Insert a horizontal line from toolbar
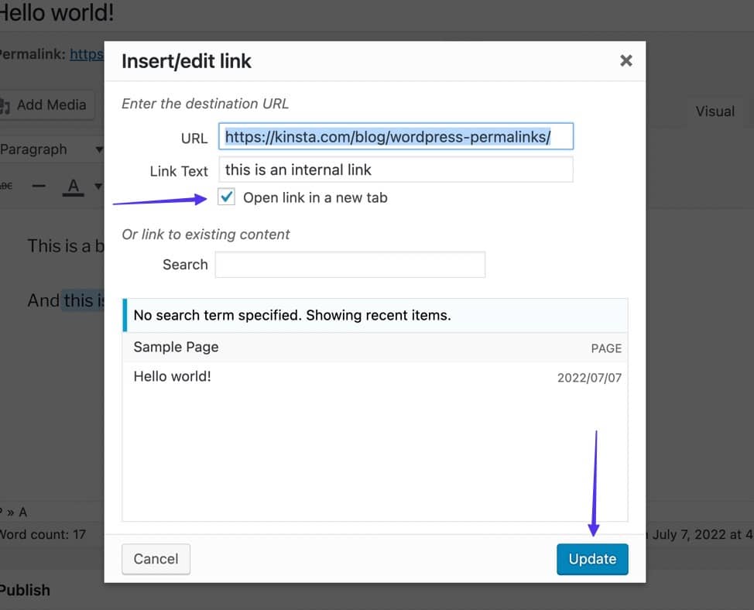Screen dimensions: 754x610 (x=39, y=186)
